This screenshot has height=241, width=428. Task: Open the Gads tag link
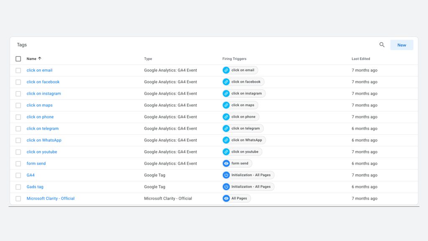[x=35, y=187]
